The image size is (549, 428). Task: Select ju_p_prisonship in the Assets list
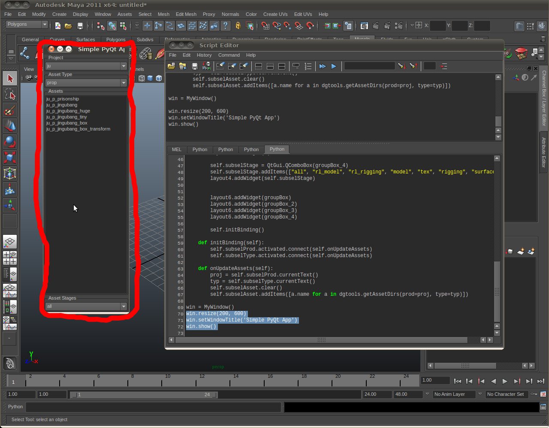pyautogui.click(x=63, y=99)
